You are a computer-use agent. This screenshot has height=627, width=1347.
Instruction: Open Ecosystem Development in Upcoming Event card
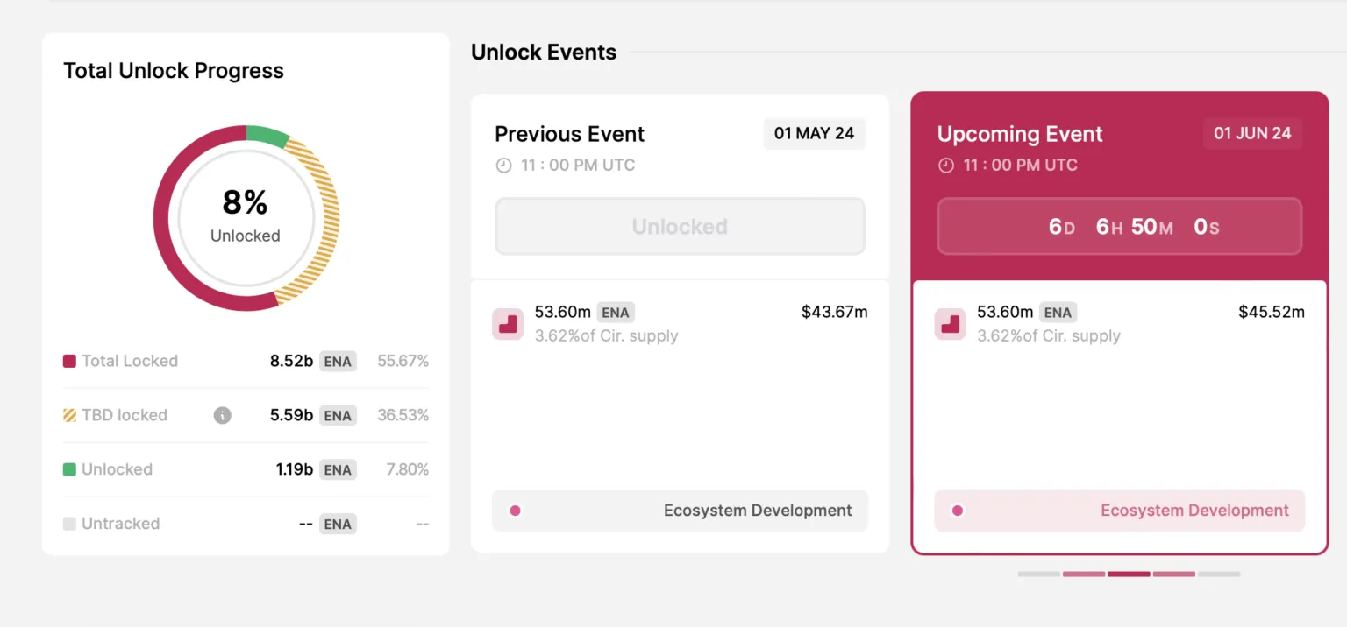point(1119,511)
